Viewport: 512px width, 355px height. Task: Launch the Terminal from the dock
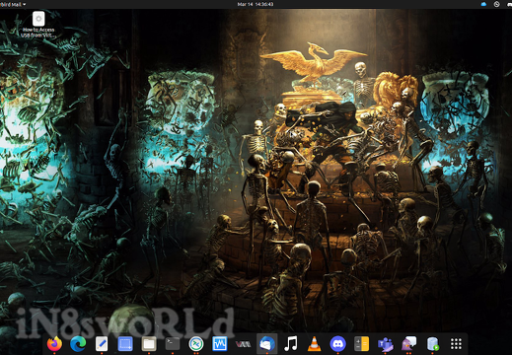[x=173, y=344]
